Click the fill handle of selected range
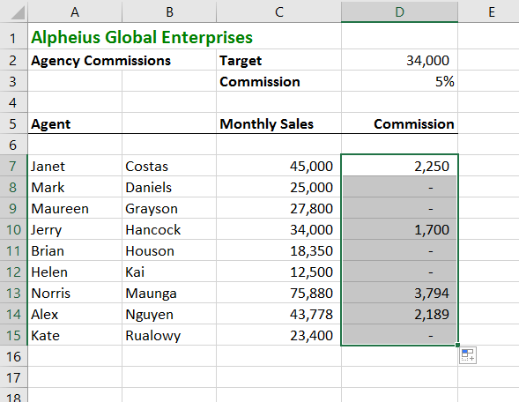The image size is (519, 402). click(x=457, y=345)
